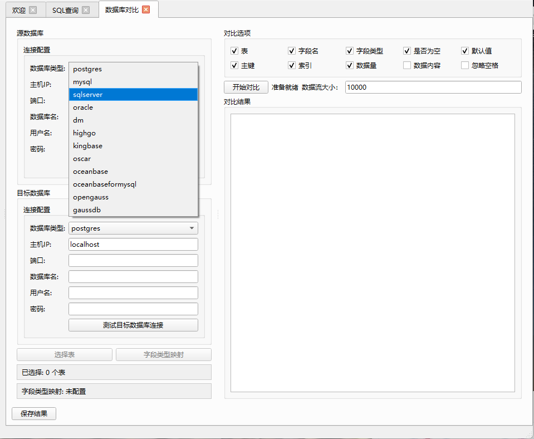Select sqlserver in the database type list
This screenshot has height=439, width=534.
[133, 94]
